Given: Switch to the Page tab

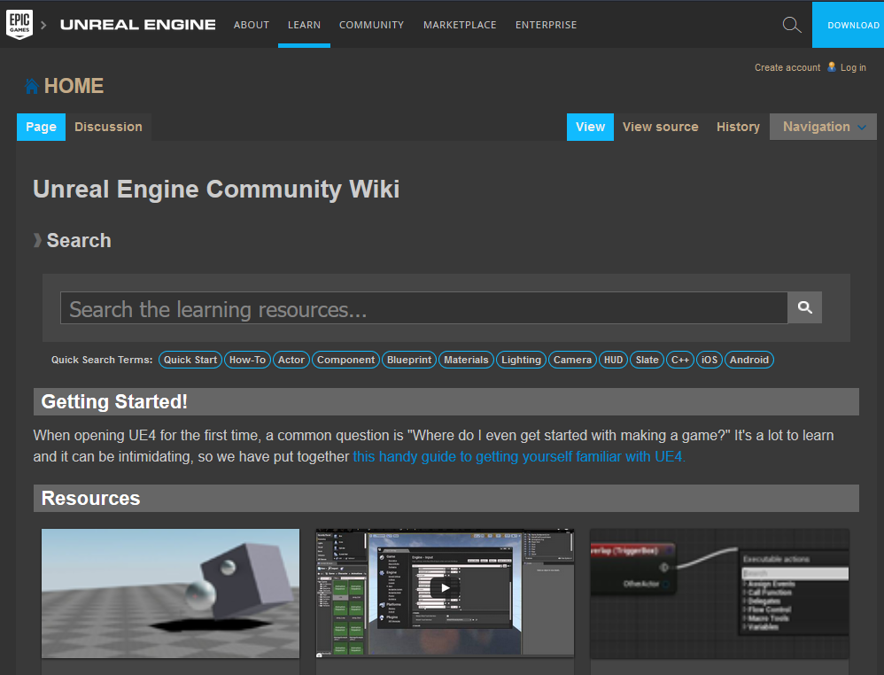Looking at the screenshot, I should [x=41, y=127].
